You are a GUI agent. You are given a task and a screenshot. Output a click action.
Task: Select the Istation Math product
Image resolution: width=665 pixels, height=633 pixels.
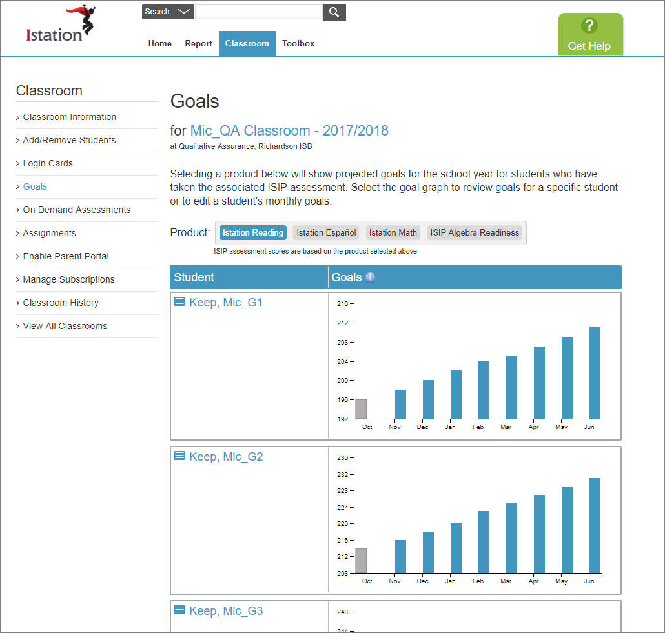click(393, 233)
